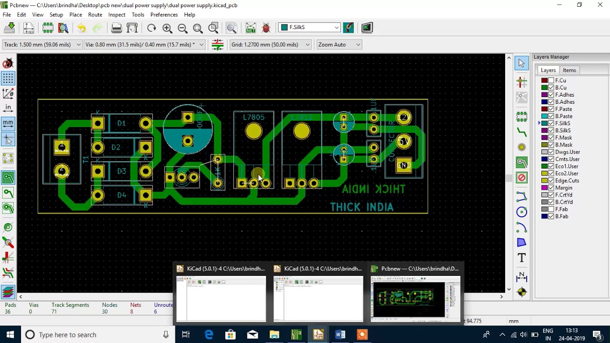
Task: Open the 3D viewer related toolbar icon right of layer selector
Action: [x=348, y=28]
